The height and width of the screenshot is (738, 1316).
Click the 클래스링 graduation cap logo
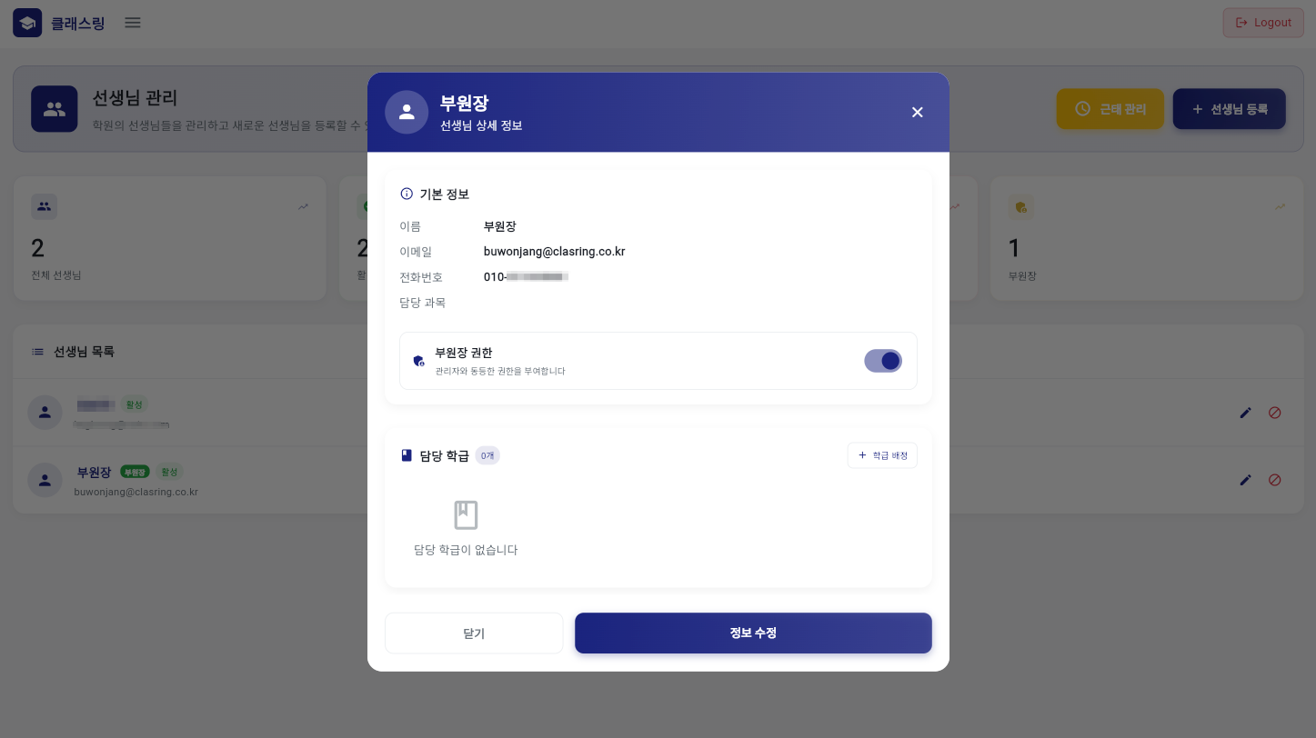27,23
